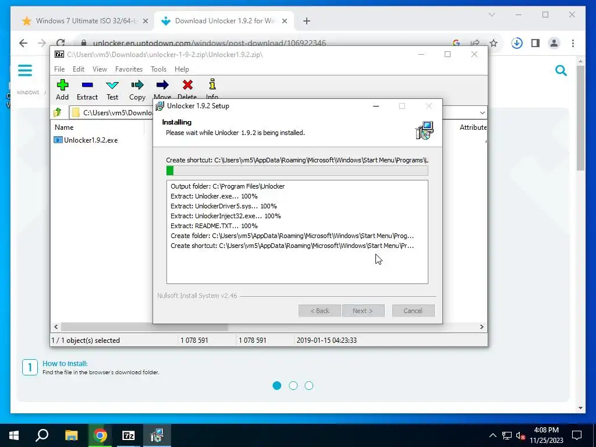Image resolution: width=596 pixels, height=447 pixels.
Task: Go up one folder level in 7-Zip
Action: [x=58, y=112]
